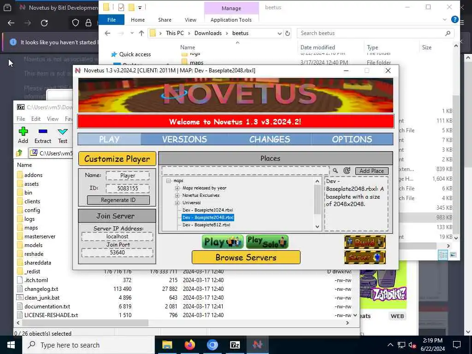This screenshot has height=354, width=472.
Task: Click Explorer back navigation arrow
Action: point(107,33)
